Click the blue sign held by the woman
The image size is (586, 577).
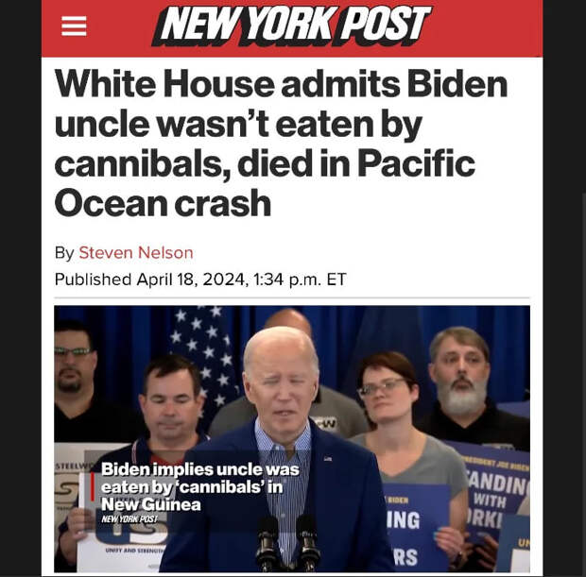pyautogui.click(x=415, y=527)
